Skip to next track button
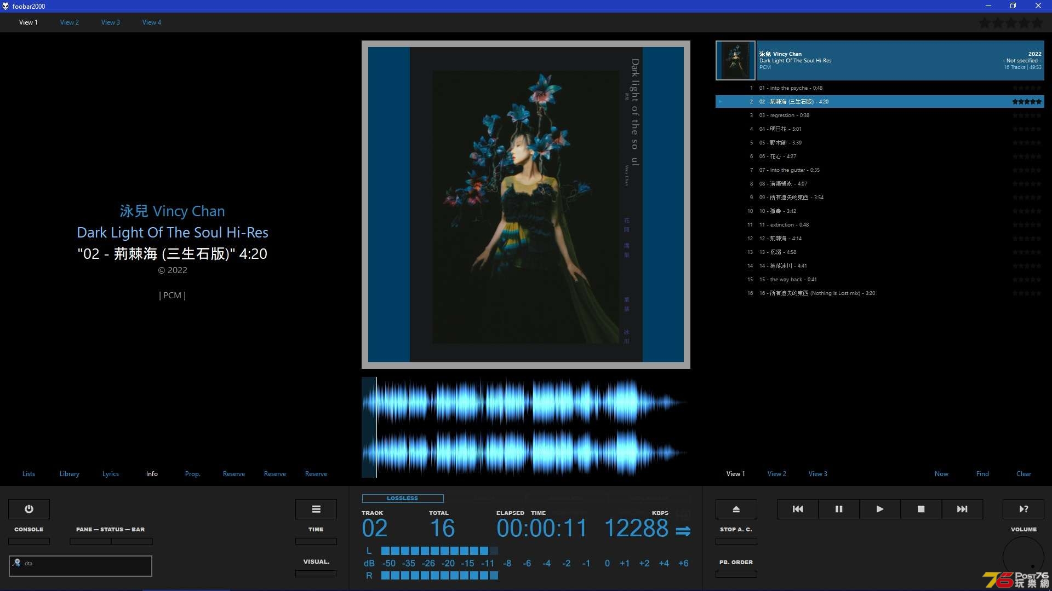The width and height of the screenshot is (1052, 591). 962,509
